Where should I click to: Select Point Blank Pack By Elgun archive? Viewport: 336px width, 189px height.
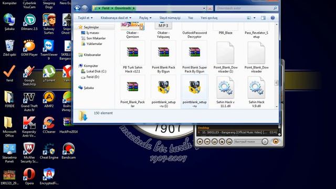click(x=163, y=57)
